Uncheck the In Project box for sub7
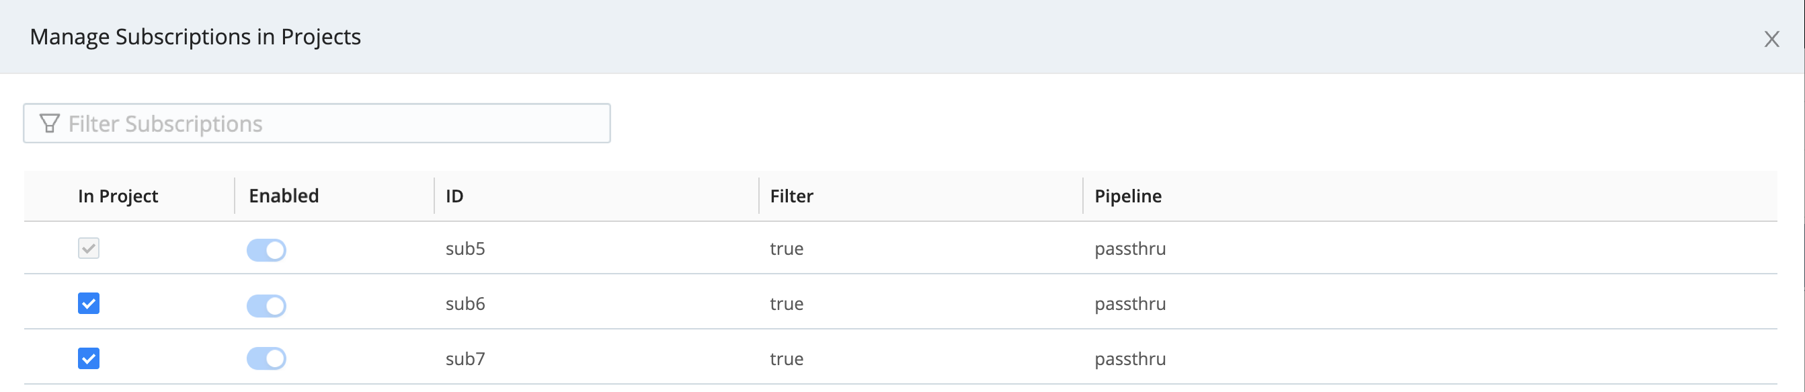Screen dimensions: 1805x392 tap(88, 358)
